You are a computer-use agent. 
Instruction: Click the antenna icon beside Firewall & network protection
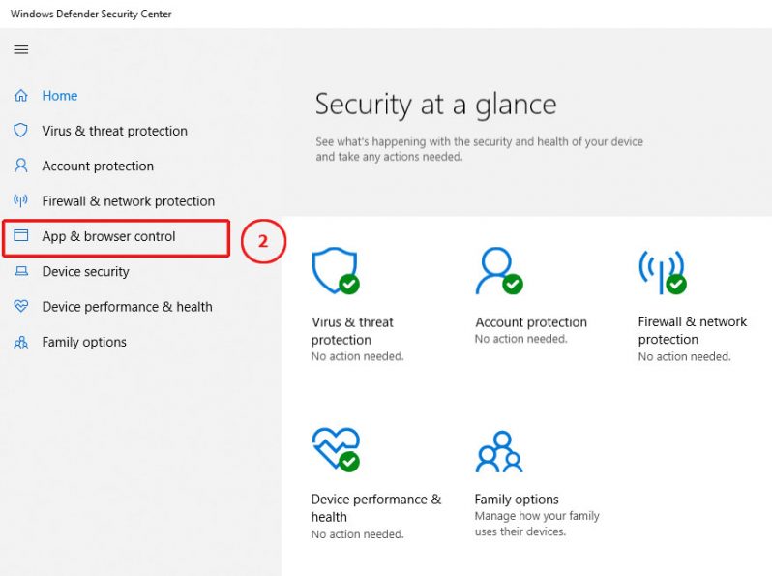20,201
